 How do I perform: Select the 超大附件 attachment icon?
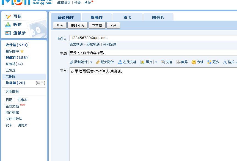(98, 62)
